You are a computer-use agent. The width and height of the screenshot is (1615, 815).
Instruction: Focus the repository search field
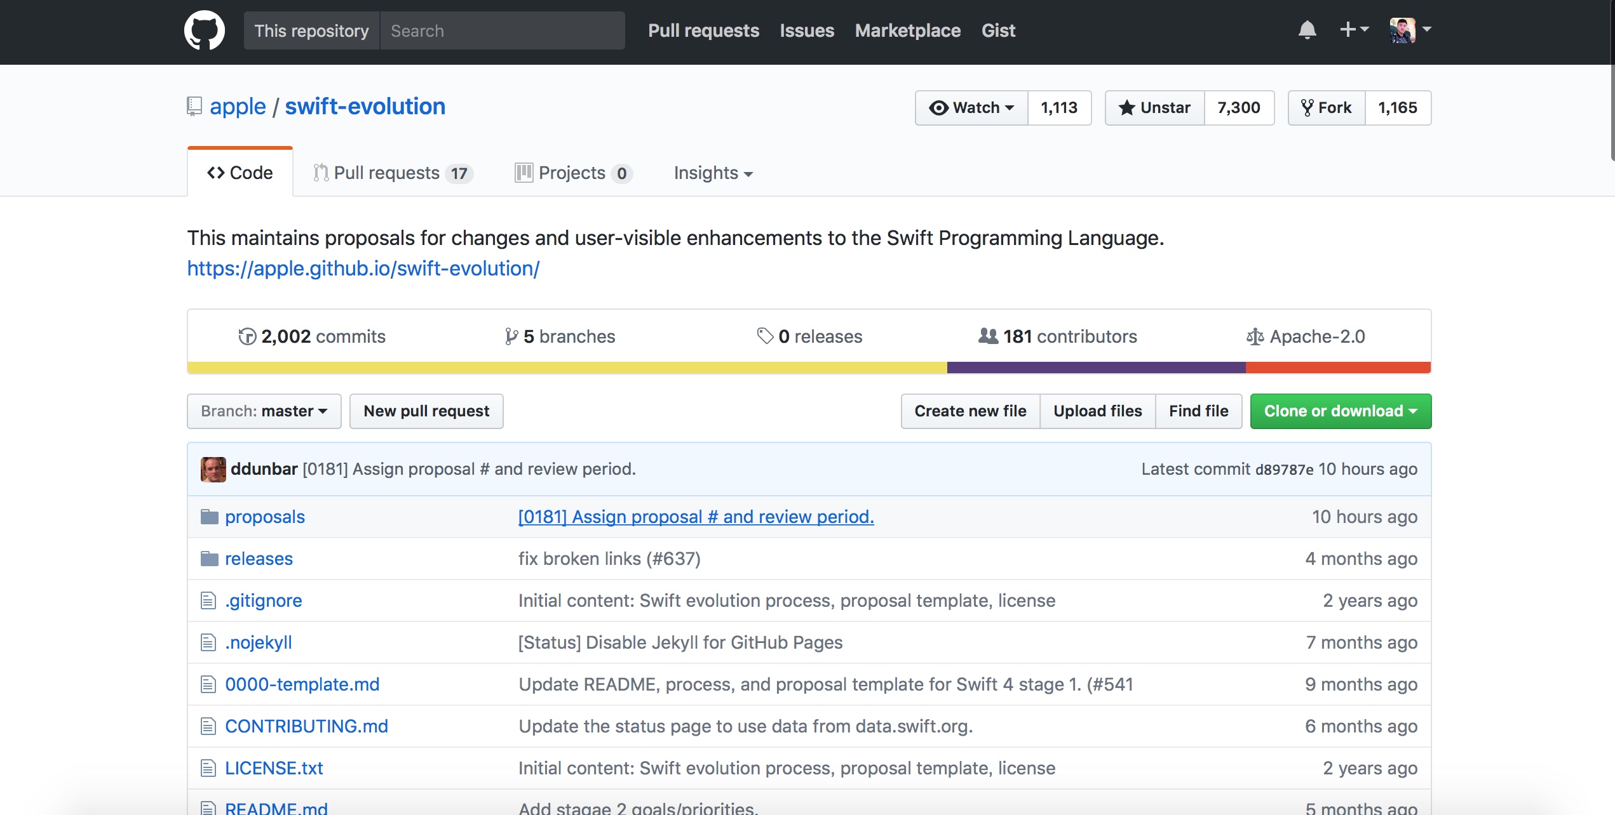pos(502,30)
